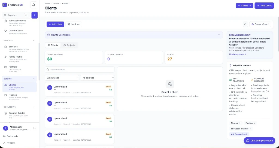Image resolution: width=279 pixels, height=148 pixels.
Task: Click the sidebar vertical scrollbar
Action: pos(39,61)
